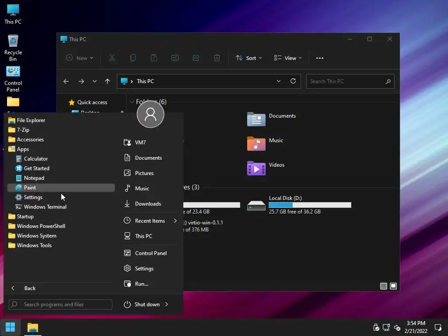Open Settings under the Apps folder
The width and height of the screenshot is (448, 336).
[x=60, y=197]
